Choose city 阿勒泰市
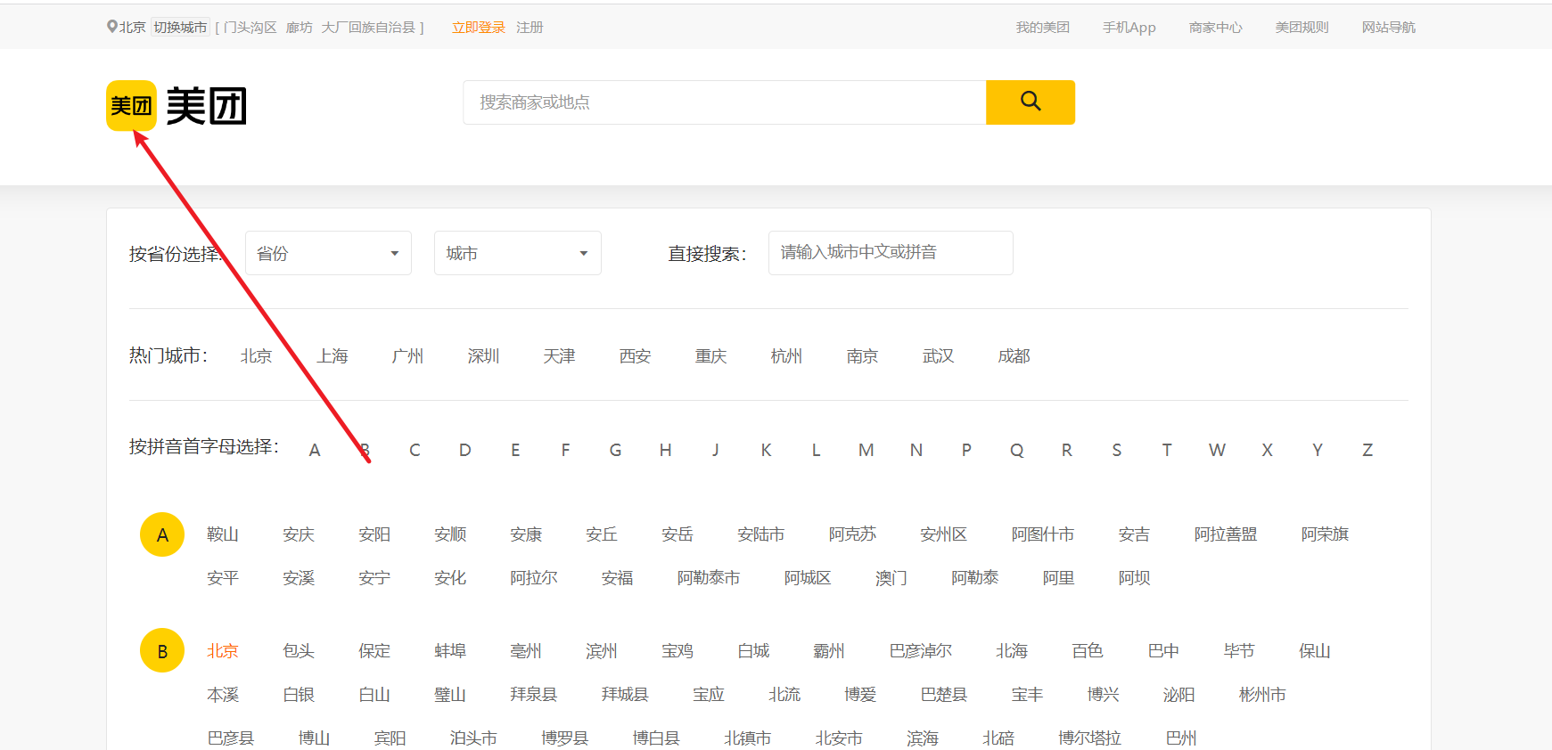Viewport: 1552px width, 750px height. pos(709,578)
